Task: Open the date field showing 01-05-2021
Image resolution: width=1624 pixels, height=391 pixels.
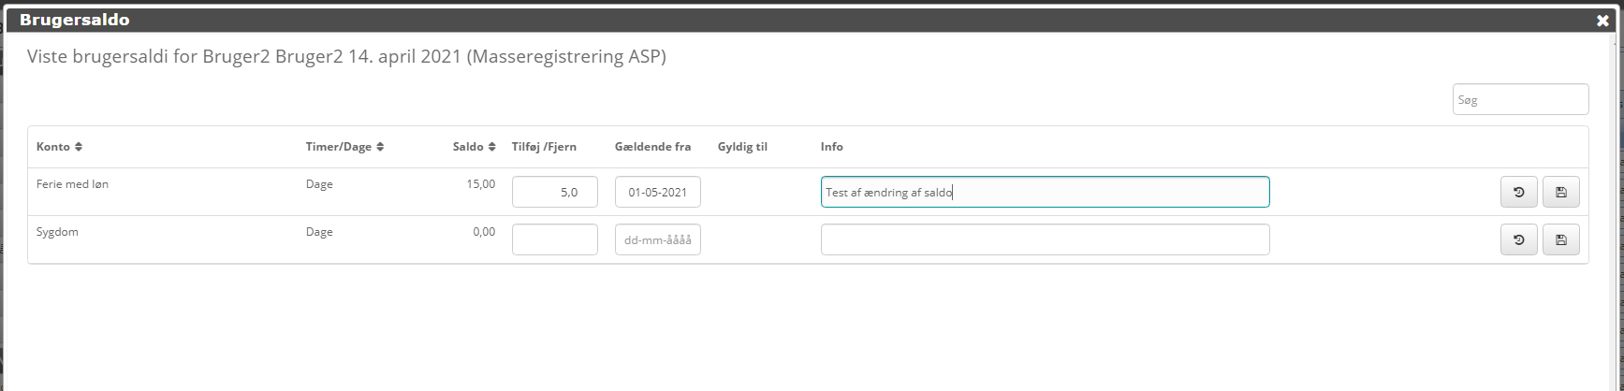Action: coord(657,193)
